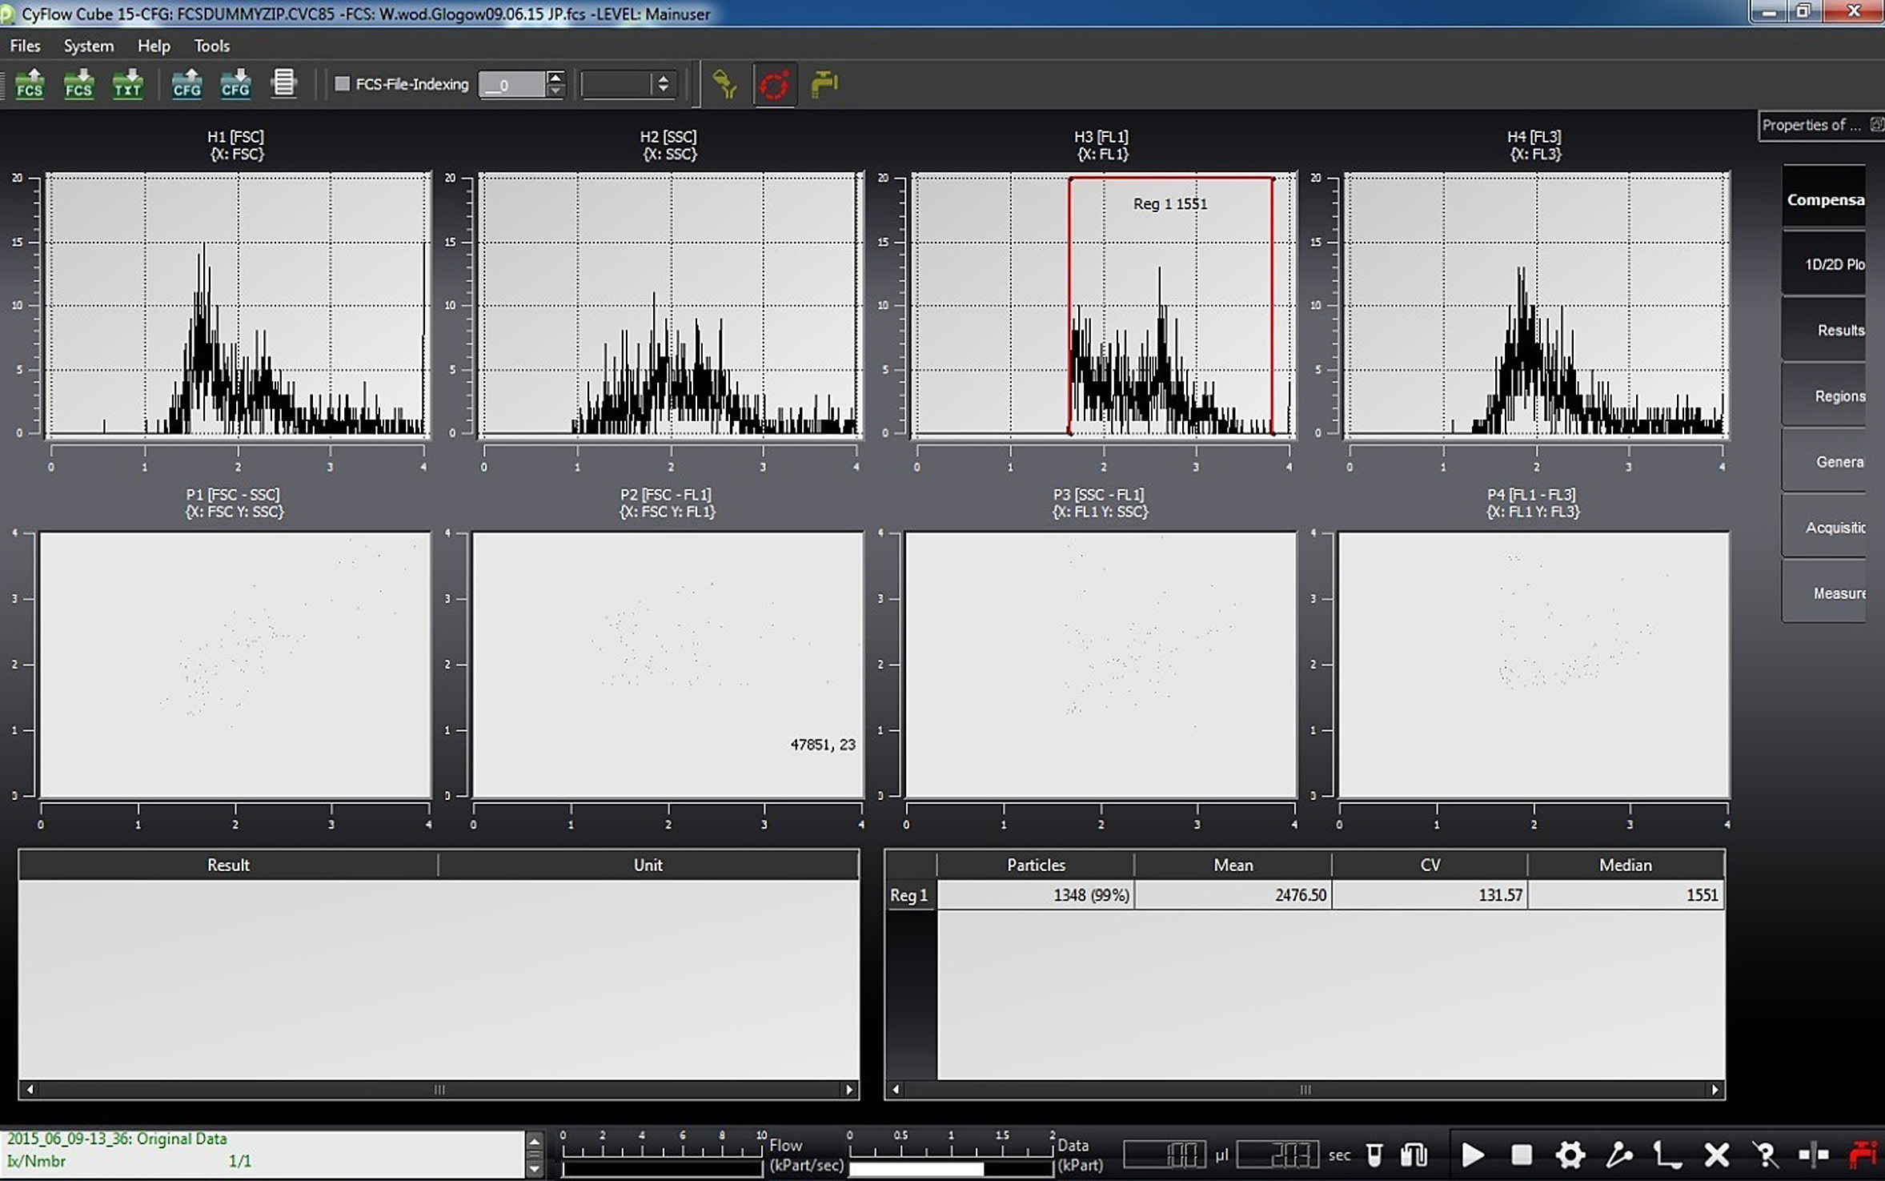Open the Help menu

154,46
